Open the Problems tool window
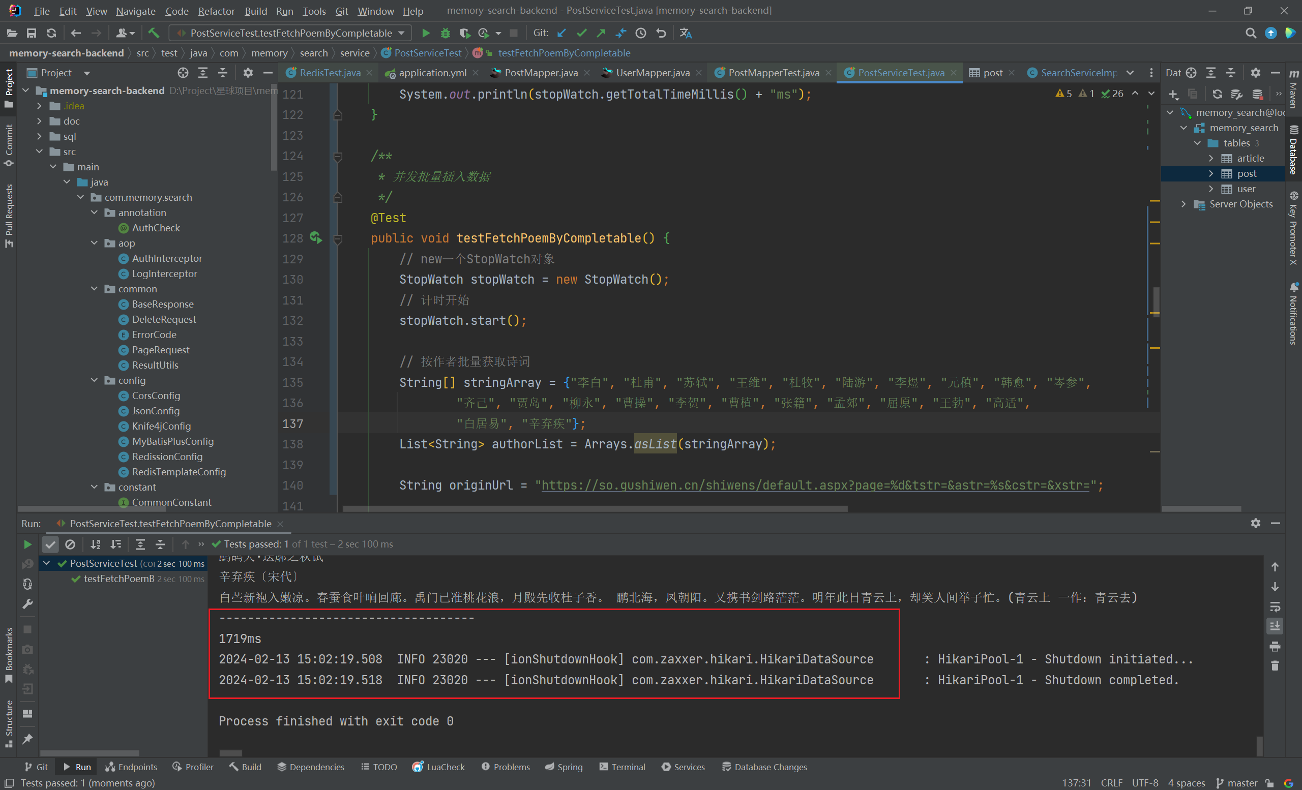 [505, 767]
